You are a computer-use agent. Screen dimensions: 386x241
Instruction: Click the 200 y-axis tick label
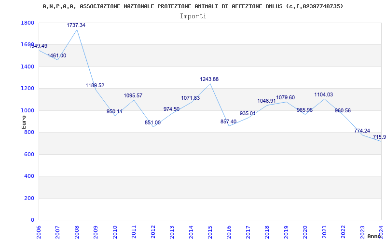tap(29, 198)
